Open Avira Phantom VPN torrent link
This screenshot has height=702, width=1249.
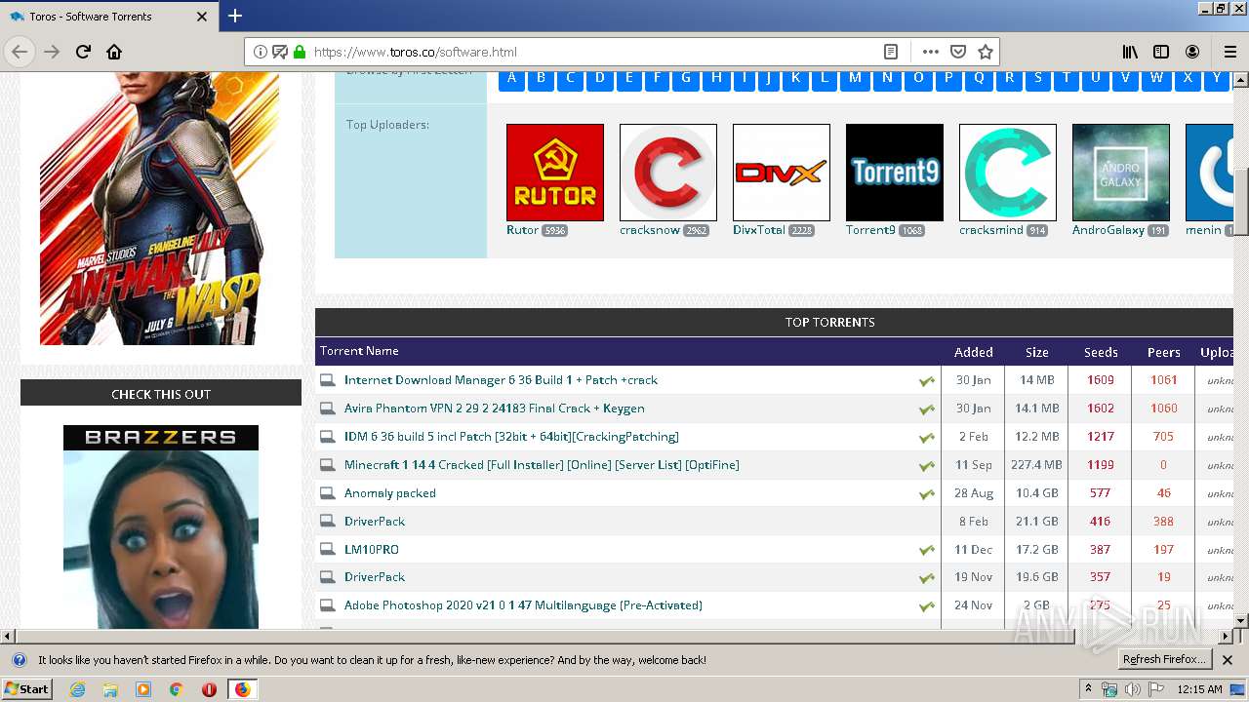coord(494,409)
